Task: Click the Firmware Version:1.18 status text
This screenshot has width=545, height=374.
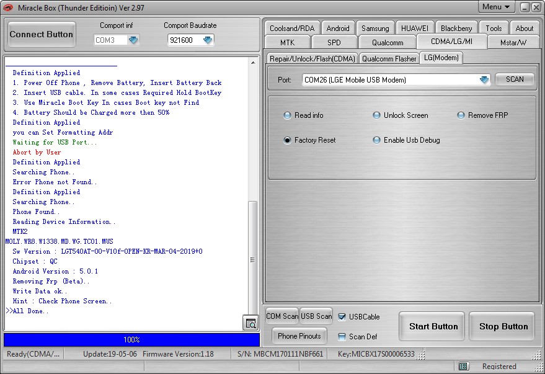Action: (178, 354)
